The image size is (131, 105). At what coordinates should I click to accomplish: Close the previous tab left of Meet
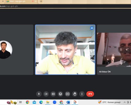point(3,1)
